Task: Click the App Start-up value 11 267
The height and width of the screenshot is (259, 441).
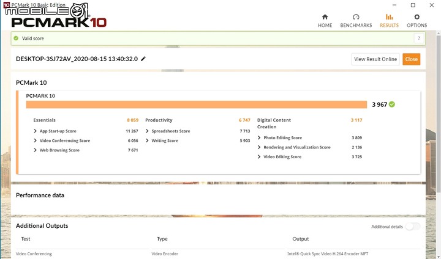Action: [132, 131]
